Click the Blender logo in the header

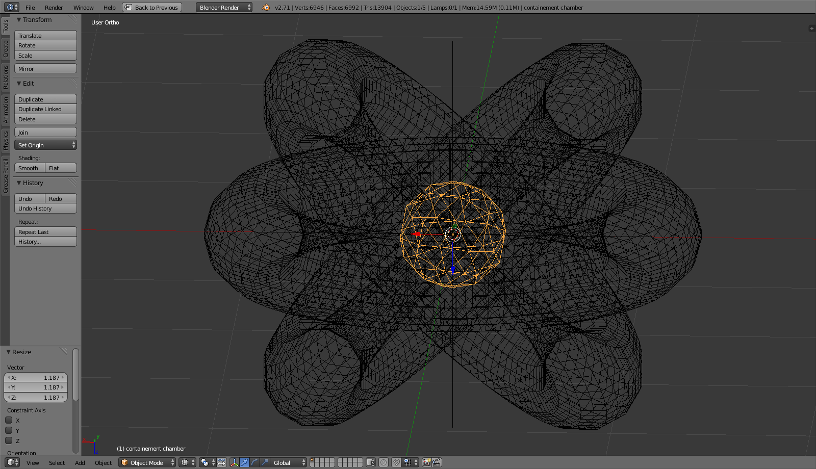tap(266, 7)
